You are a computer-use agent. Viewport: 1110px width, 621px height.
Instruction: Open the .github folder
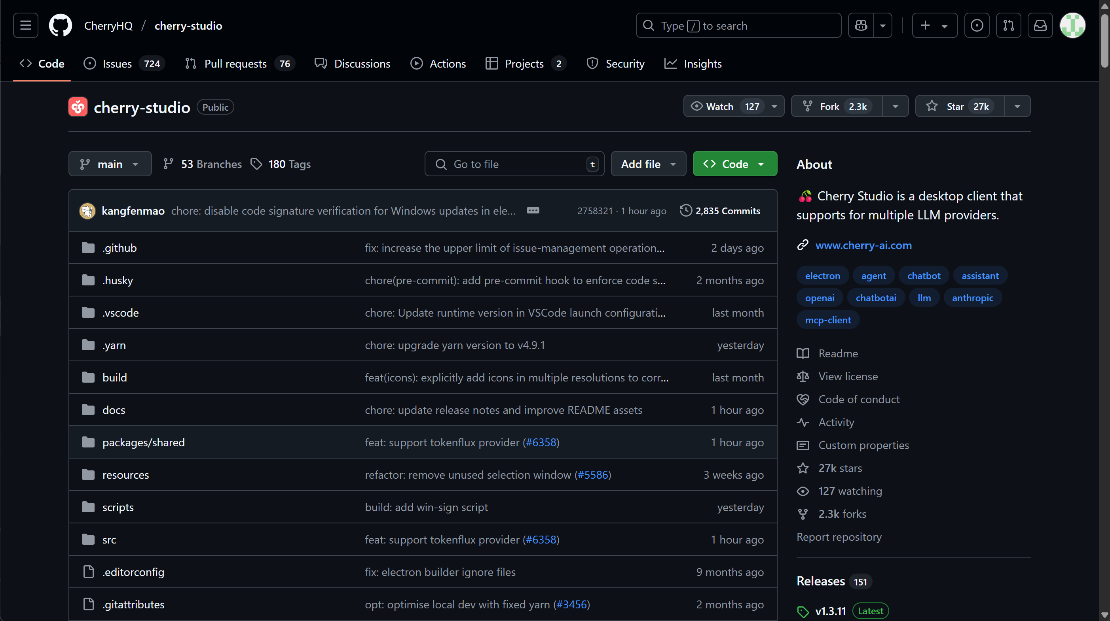(120, 248)
